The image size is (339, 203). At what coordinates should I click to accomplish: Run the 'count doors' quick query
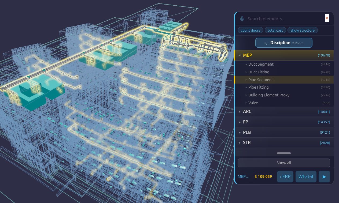pyautogui.click(x=250, y=30)
